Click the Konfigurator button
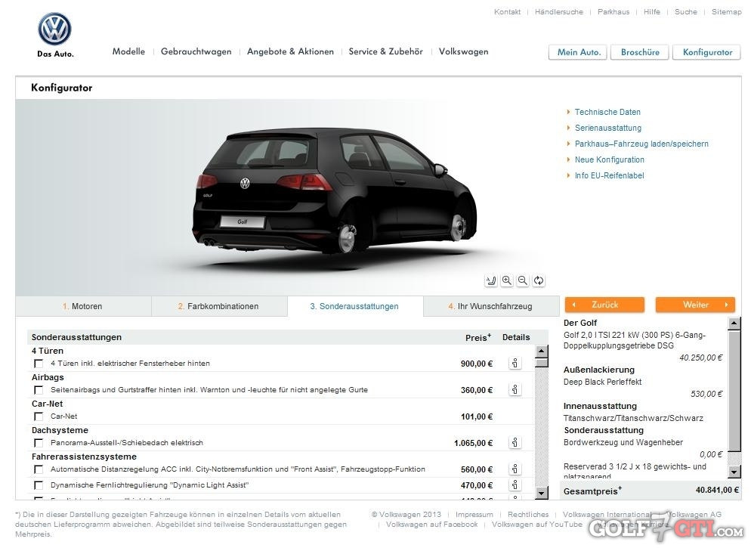The width and height of the screenshot is (751, 548). [707, 52]
